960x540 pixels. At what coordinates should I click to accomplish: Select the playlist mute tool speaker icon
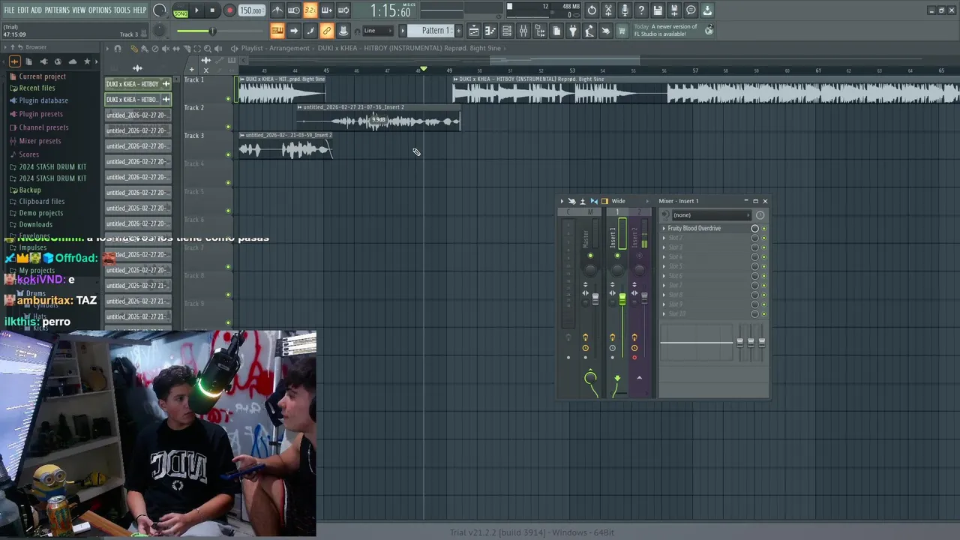pos(166,48)
